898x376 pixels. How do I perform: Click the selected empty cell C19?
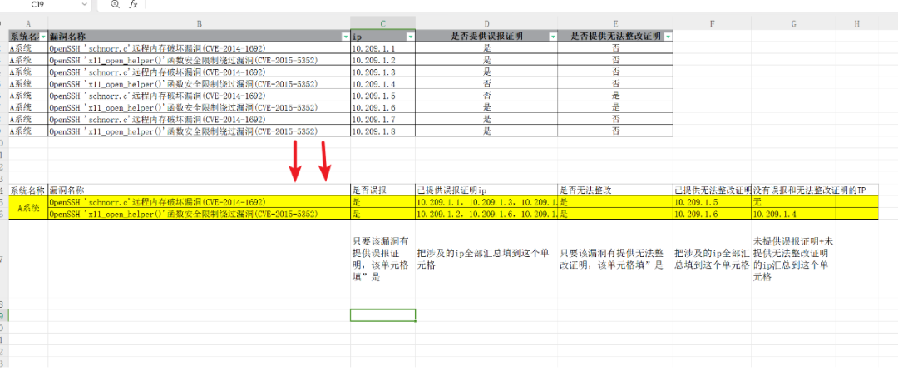click(382, 314)
